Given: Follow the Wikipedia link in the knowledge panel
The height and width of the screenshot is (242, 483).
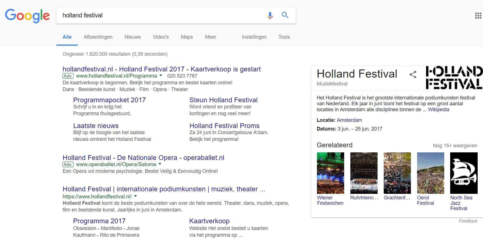Looking at the screenshot, I should coord(438,110).
